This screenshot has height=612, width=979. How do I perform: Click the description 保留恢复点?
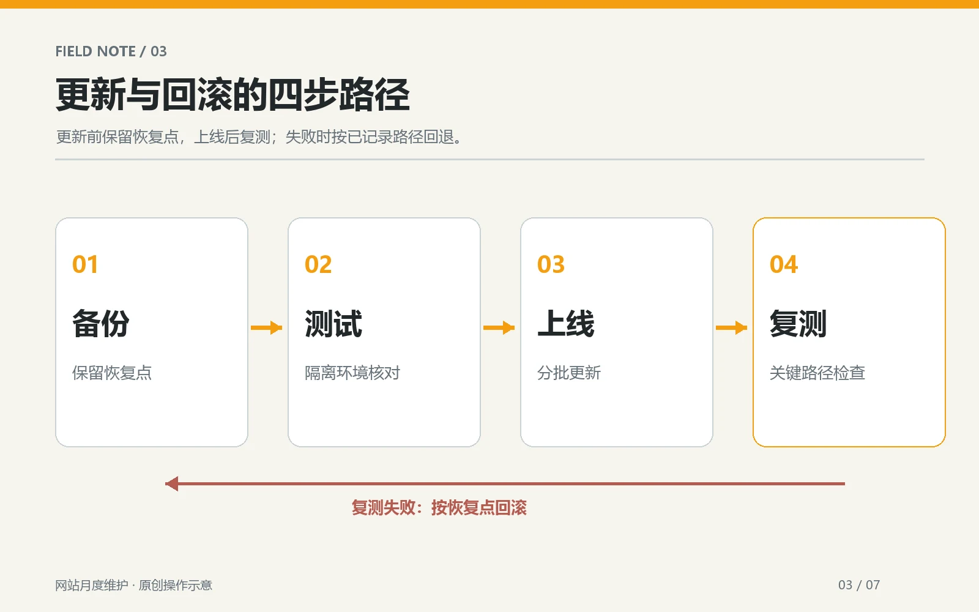point(112,373)
